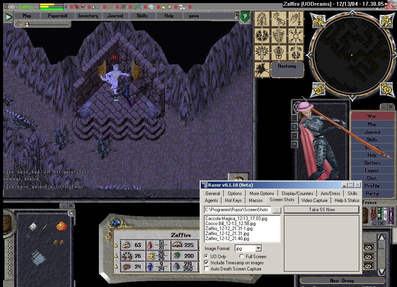Open the Arm/Dress tab

tap(330, 193)
